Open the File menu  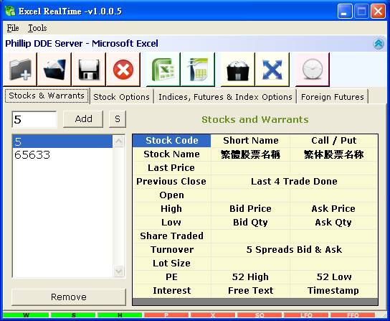click(13, 28)
